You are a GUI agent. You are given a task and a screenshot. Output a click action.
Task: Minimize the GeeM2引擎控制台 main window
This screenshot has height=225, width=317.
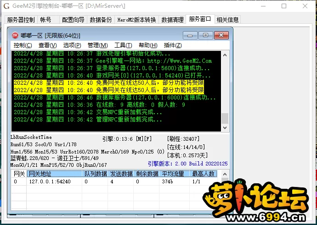coord(263,6)
